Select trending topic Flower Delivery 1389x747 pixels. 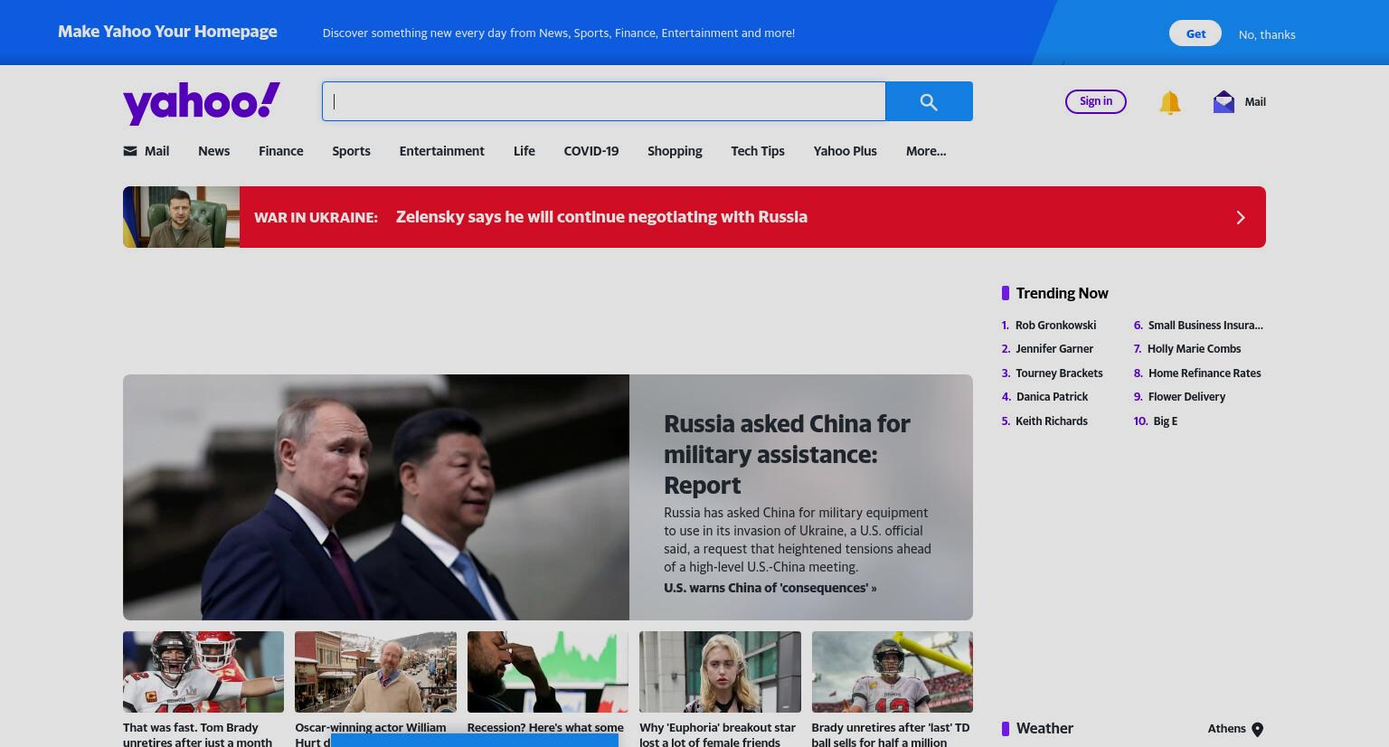(1186, 396)
